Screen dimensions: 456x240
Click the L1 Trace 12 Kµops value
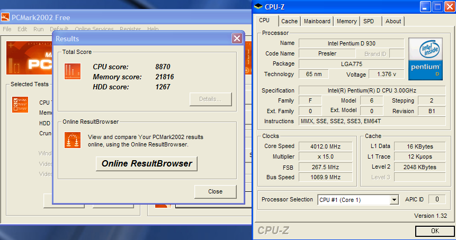(x=419, y=156)
